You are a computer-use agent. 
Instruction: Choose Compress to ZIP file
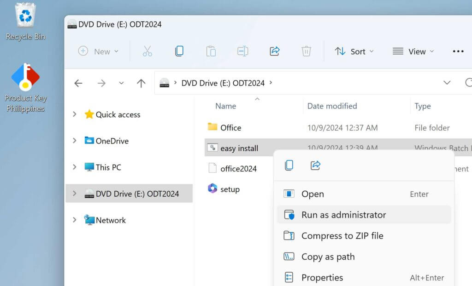pyautogui.click(x=364, y=236)
